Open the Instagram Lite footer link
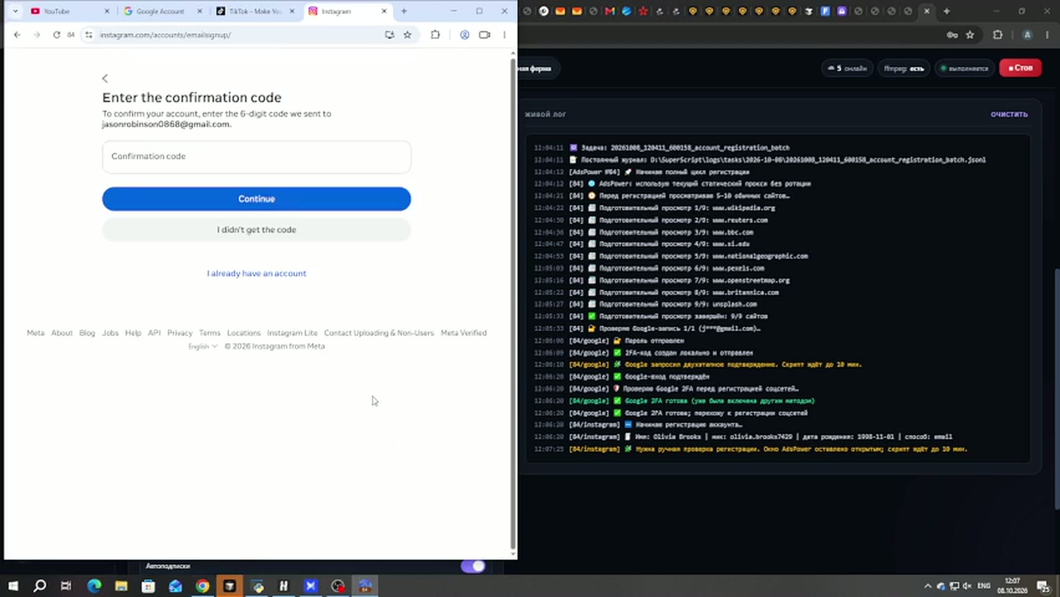 (292, 333)
